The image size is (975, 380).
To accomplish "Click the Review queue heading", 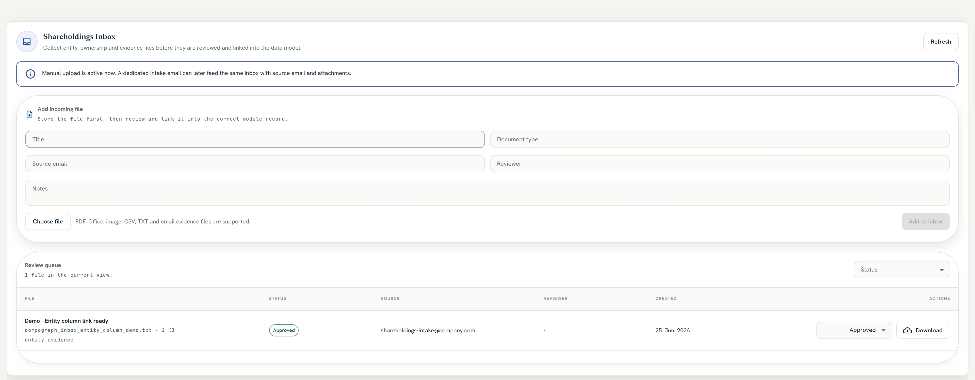I will (43, 265).
